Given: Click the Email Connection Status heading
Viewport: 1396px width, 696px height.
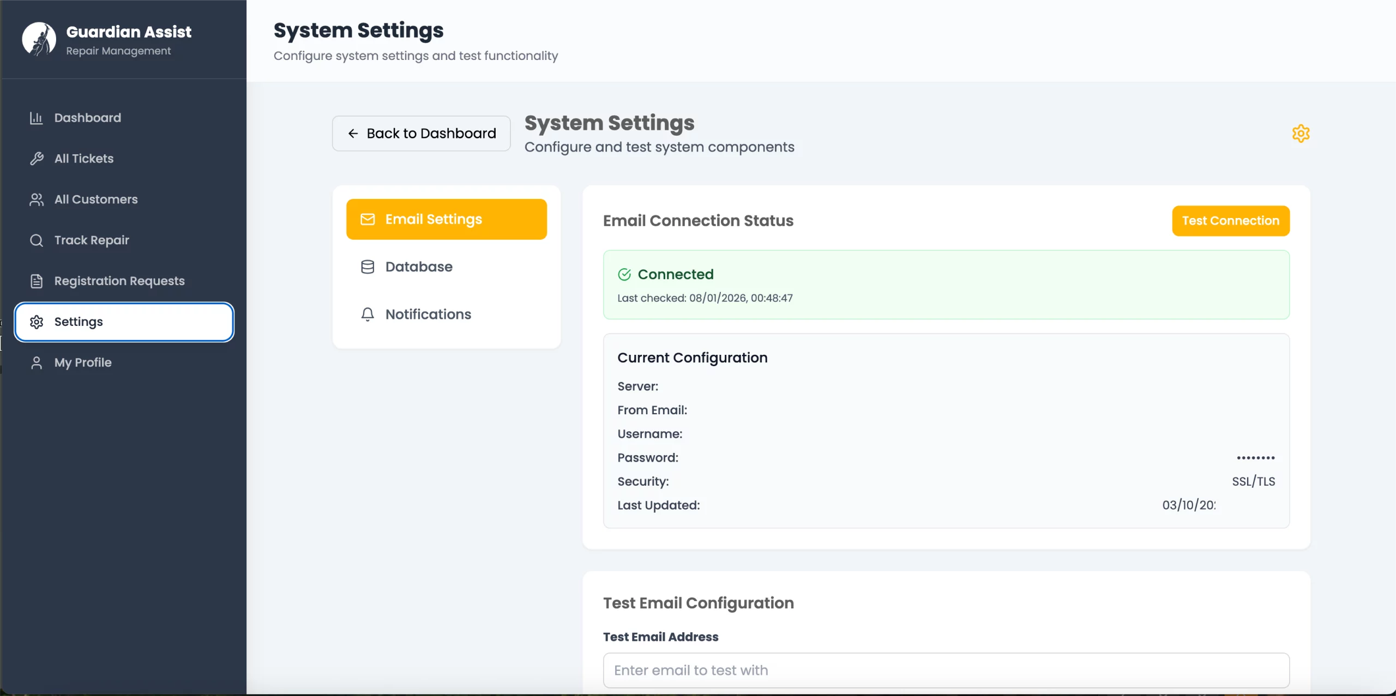Looking at the screenshot, I should 698,221.
